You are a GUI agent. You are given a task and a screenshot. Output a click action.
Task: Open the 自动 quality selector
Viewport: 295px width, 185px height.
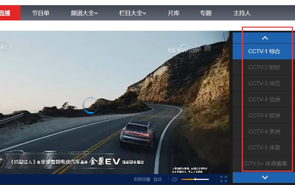pos(158,179)
